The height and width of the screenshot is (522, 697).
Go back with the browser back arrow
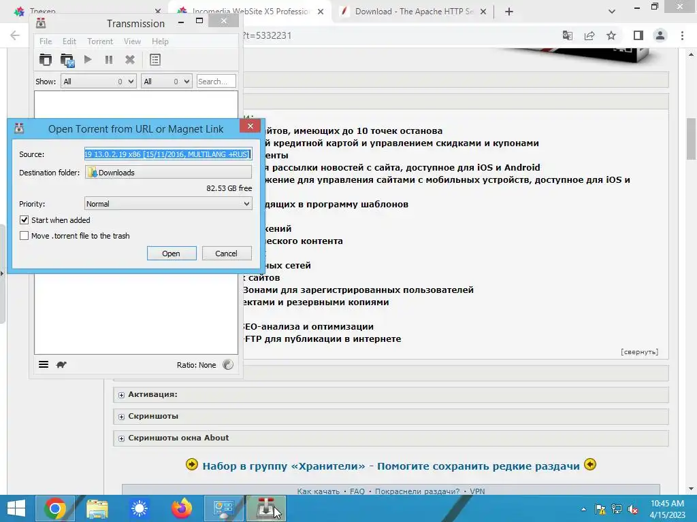[15, 35]
